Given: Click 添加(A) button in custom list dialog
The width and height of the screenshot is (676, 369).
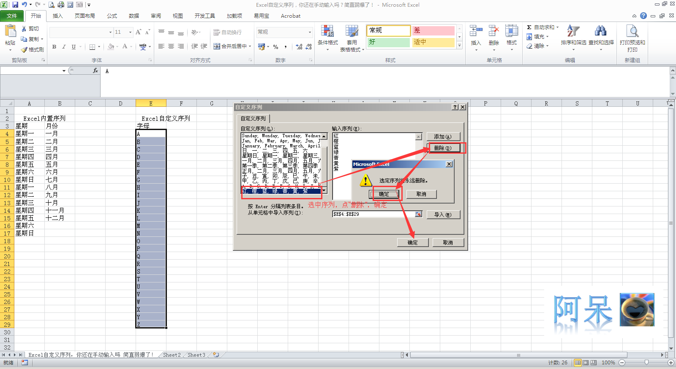Looking at the screenshot, I should pos(443,137).
